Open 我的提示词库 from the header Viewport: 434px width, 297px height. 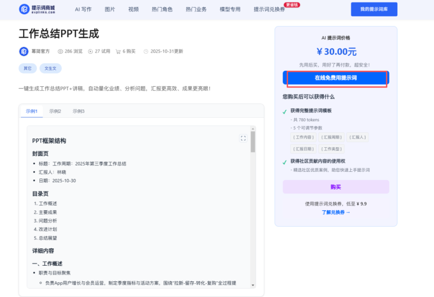point(374,9)
